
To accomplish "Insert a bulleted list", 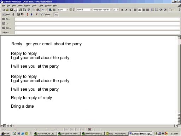I will pyautogui.click(x=157, y=10).
